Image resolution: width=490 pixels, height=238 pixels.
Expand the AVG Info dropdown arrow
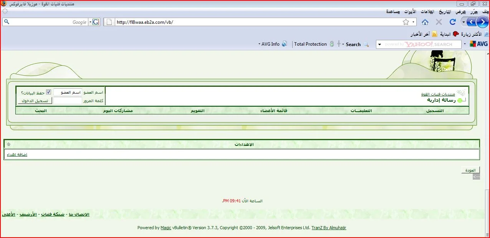coord(260,45)
